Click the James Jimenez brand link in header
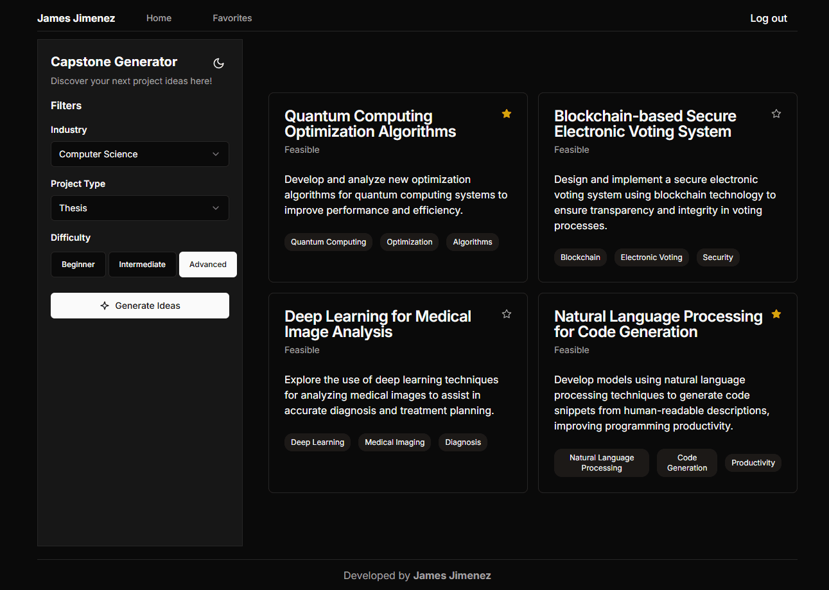Image resolution: width=829 pixels, height=590 pixels. tap(76, 18)
